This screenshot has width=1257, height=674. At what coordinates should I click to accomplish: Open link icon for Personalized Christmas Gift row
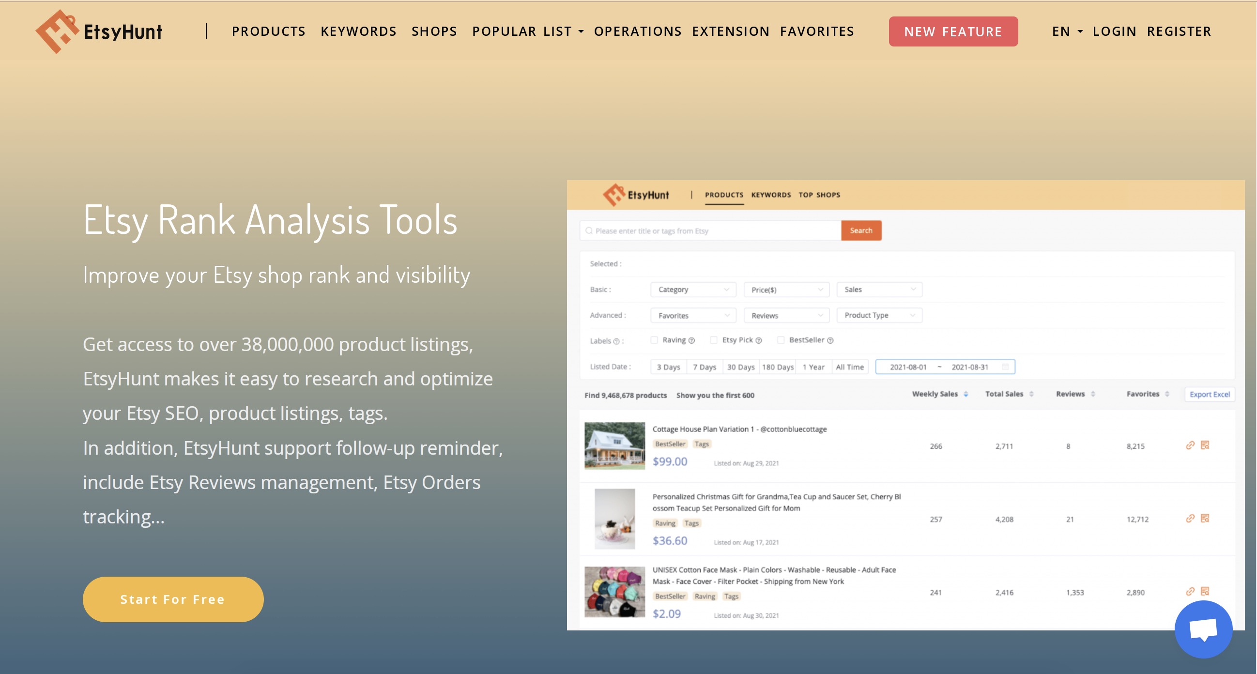[x=1190, y=518]
